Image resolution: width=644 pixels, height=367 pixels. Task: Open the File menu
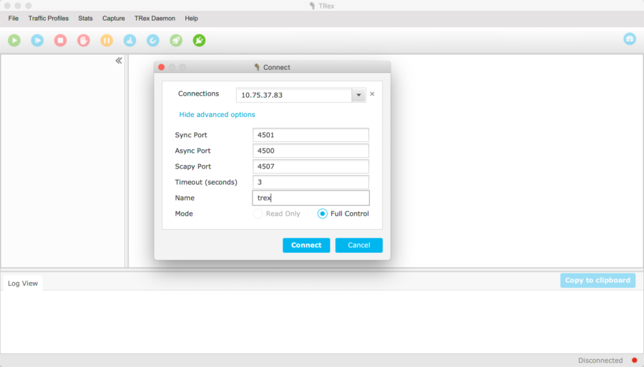point(13,19)
